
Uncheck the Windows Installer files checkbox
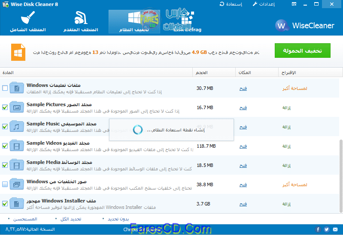pyautogui.click(x=5, y=203)
